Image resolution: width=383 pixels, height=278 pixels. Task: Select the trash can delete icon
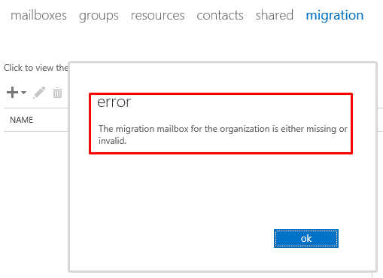57,93
